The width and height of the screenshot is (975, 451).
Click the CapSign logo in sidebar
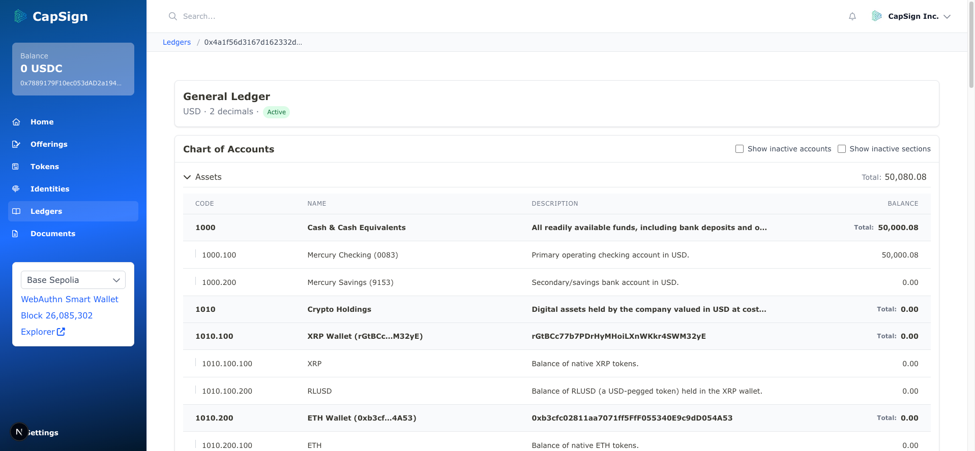(x=20, y=16)
